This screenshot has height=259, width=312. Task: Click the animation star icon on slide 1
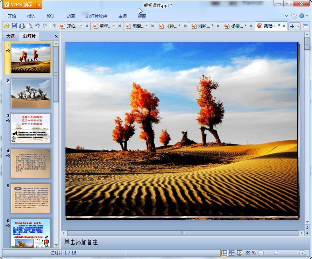click(8, 51)
